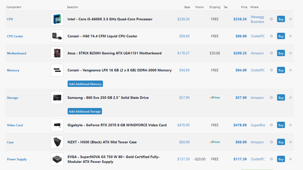
Task: Open settings gear for Video Card row
Action: (x=271, y=125)
